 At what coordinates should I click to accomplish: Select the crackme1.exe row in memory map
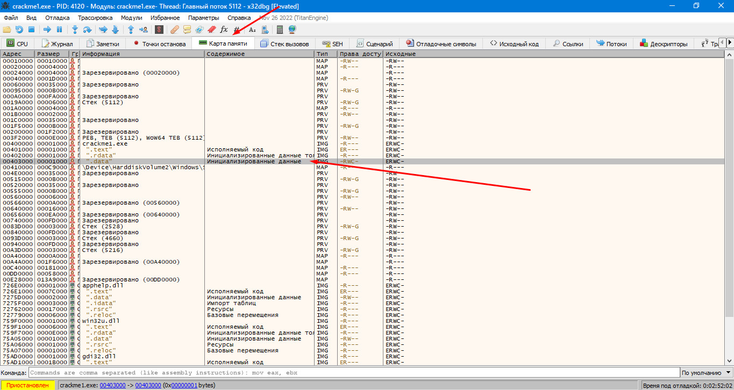(362, 144)
